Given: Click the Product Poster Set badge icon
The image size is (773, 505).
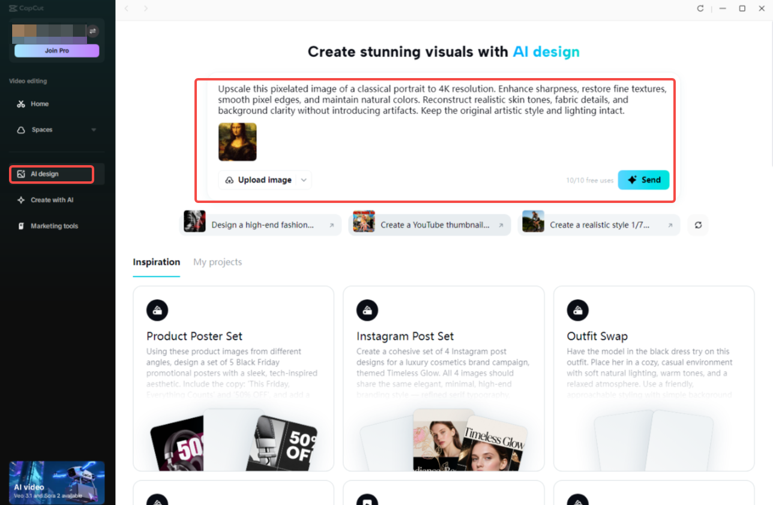Looking at the screenshot, I should 157,310.
